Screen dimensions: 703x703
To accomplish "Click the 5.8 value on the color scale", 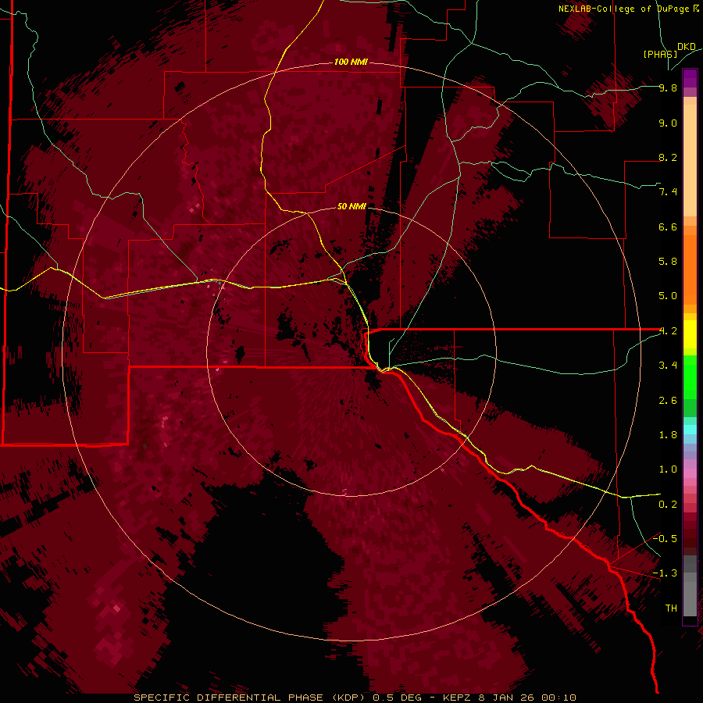I will 668,262.
